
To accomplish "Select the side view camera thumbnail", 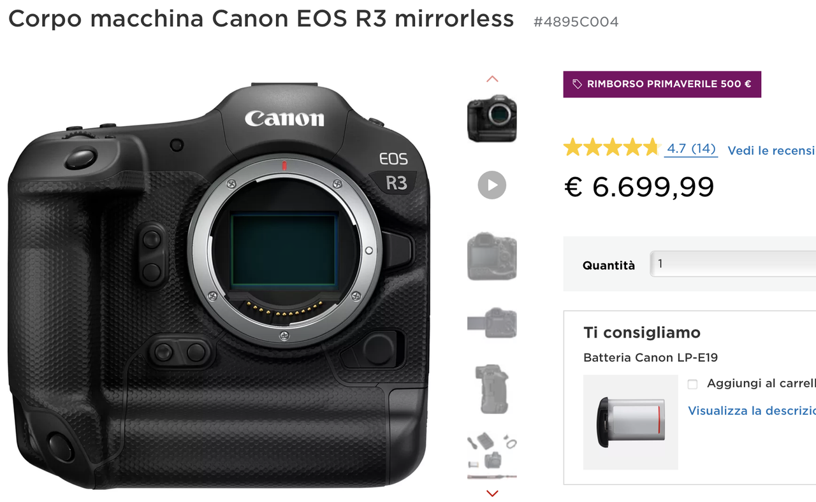I will 492,389.
